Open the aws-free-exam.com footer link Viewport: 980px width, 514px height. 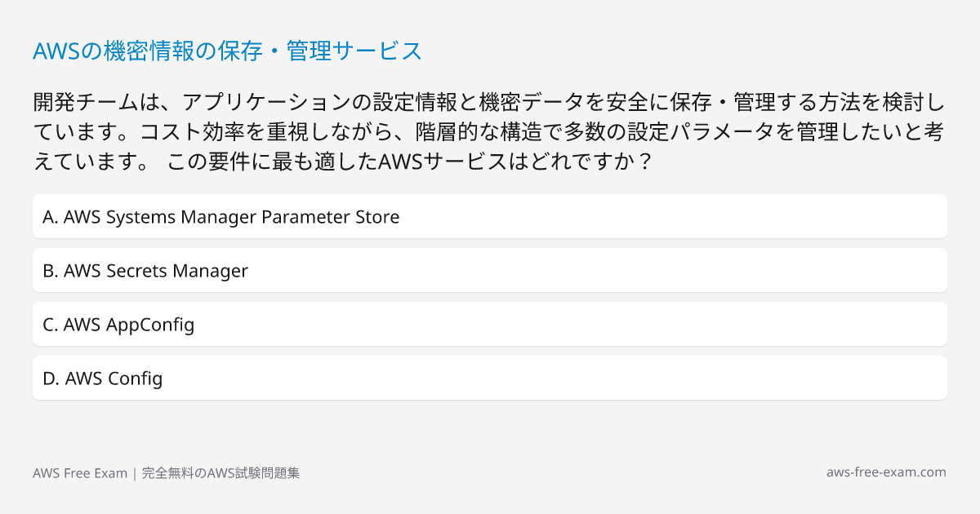coord(886,472)
